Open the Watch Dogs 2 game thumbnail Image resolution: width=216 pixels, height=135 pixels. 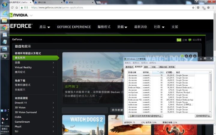tap(84, 125)
